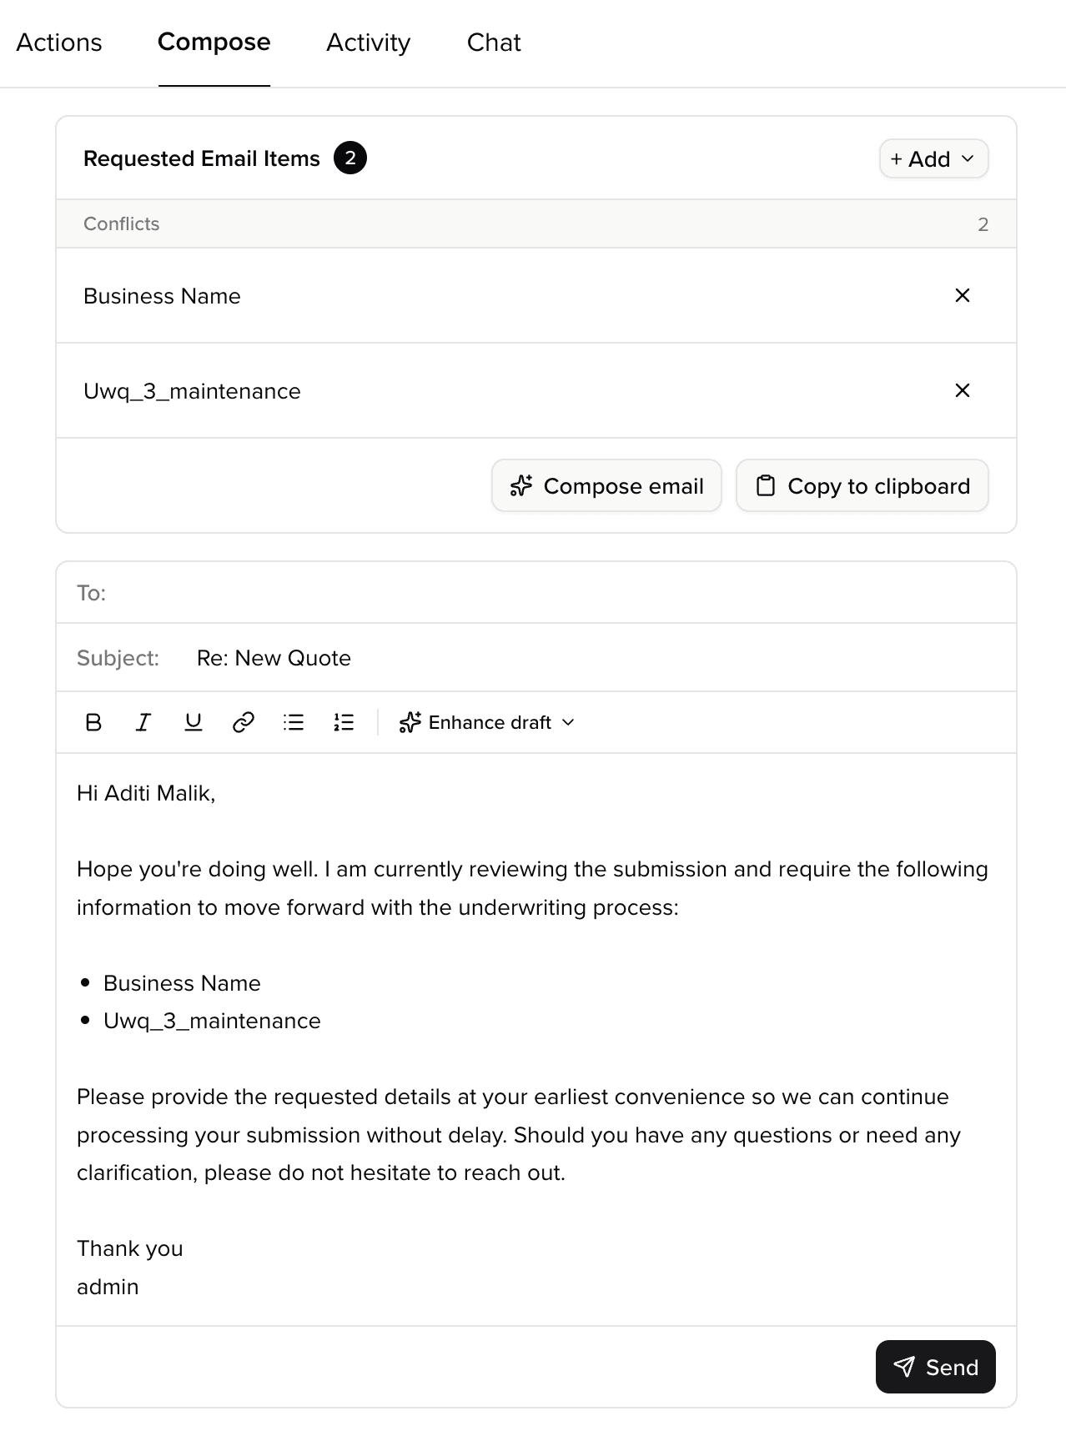Screen dimensions: 1066x1436
Task: Toggle bold formatting
Action: tap(93, 722)
